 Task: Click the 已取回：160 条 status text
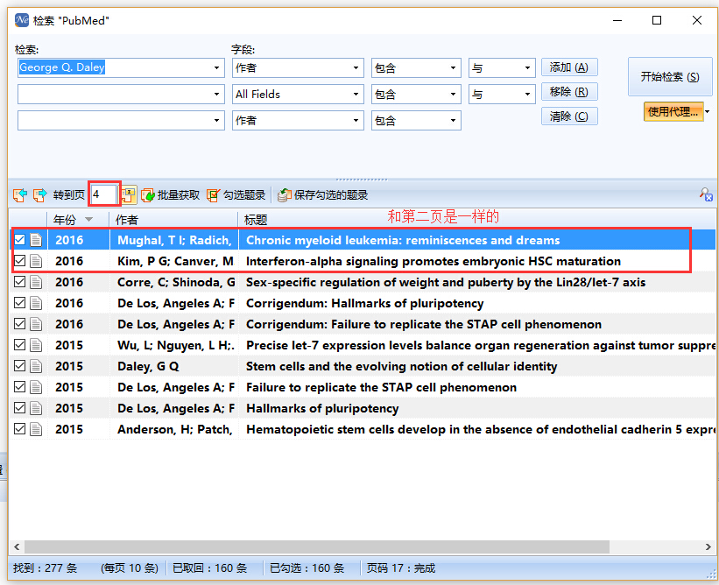coord(209,568)
